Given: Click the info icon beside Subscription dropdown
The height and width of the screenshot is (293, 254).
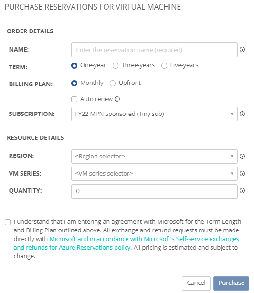Looking at the screenshot, I should [x=242, y=114].
